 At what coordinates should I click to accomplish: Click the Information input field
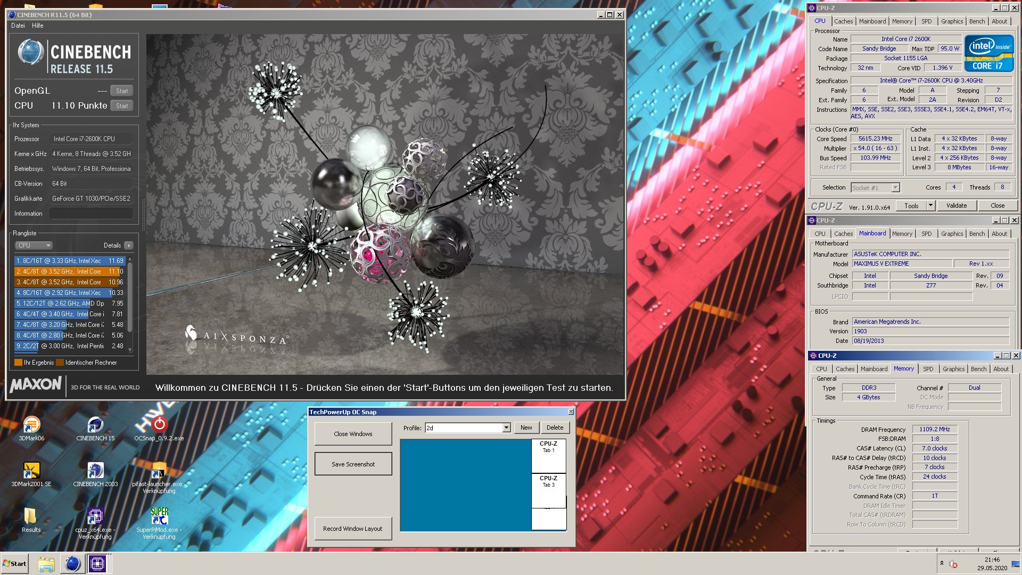91,213
